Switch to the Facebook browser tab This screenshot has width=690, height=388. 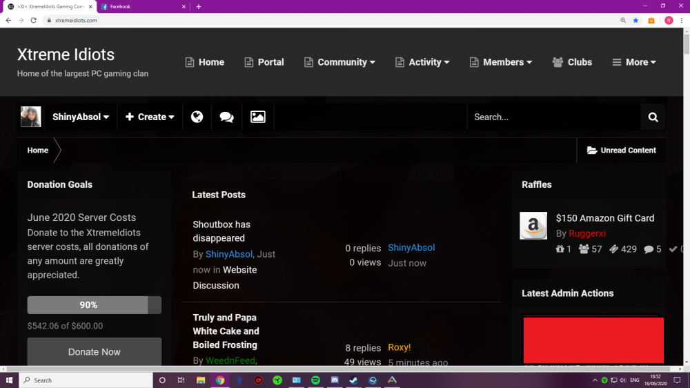click(141, 6)
